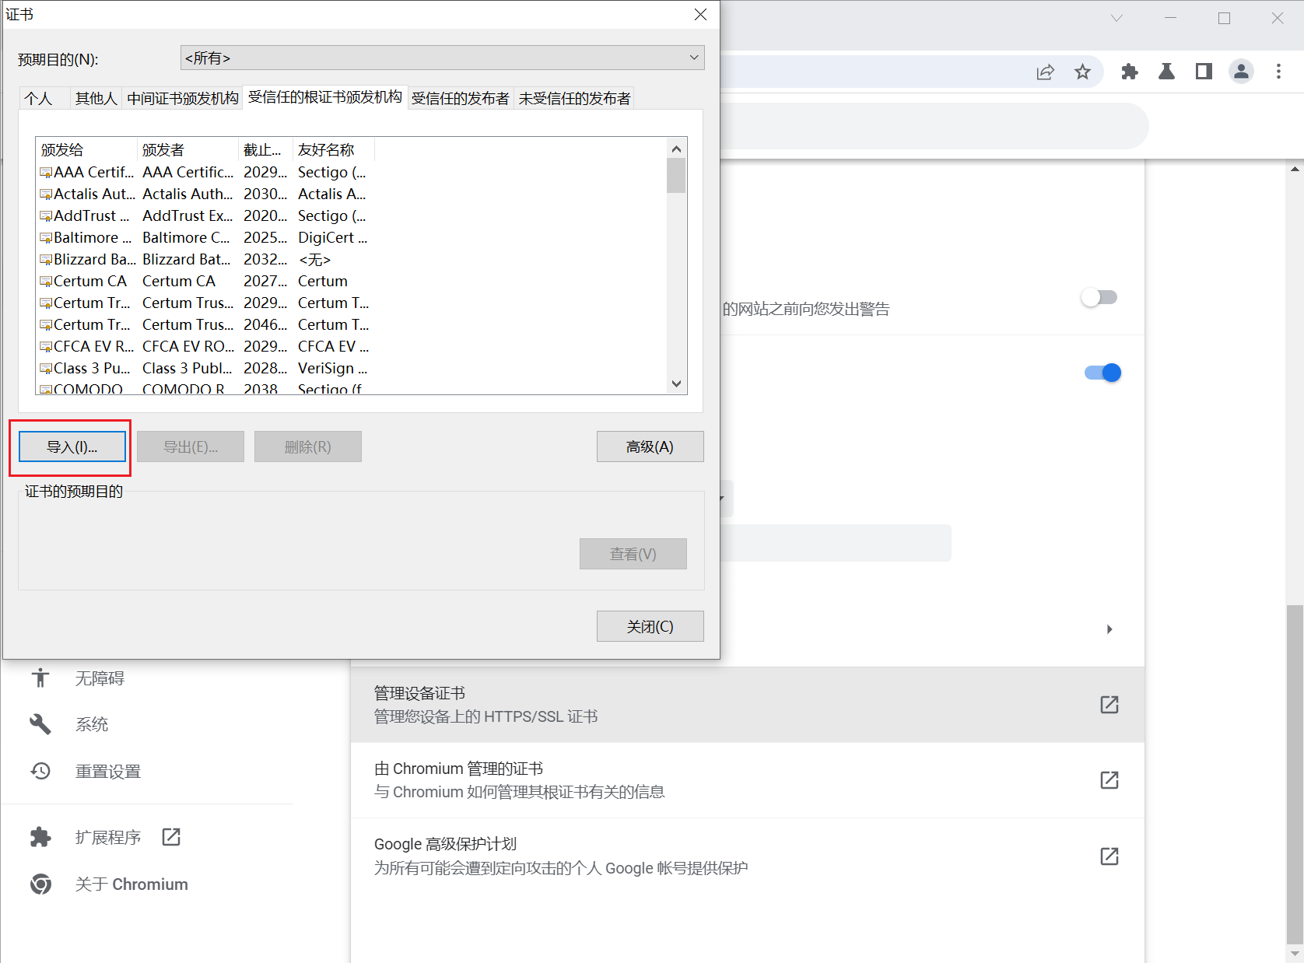The image size is (1304, 963).
Task: Open the Chromium three-dot menu
Action: point(1278,72)
